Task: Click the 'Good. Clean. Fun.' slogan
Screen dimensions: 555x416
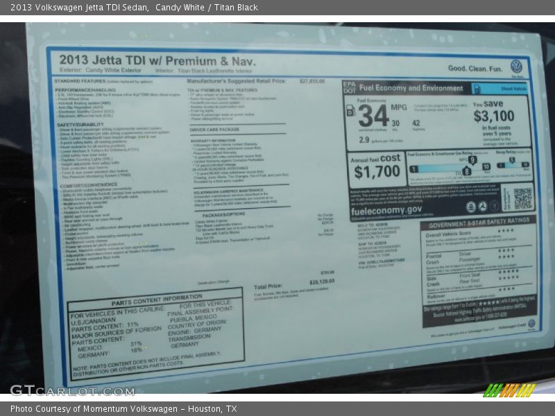Action: coord(475,69)
